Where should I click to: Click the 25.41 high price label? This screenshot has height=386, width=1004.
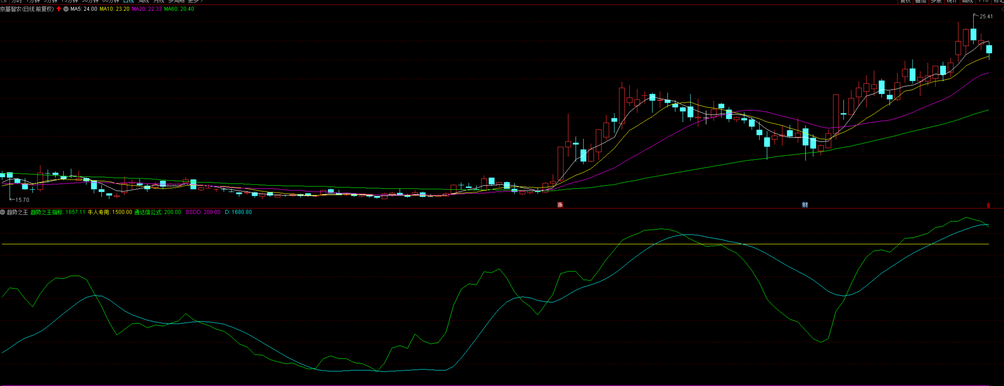coord(986,16)
